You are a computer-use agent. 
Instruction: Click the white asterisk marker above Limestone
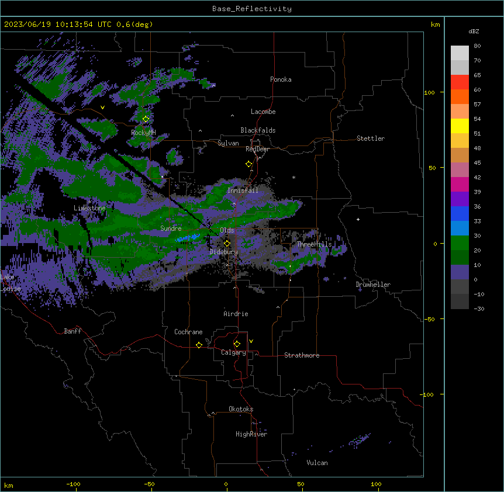[x=90, y=202]
